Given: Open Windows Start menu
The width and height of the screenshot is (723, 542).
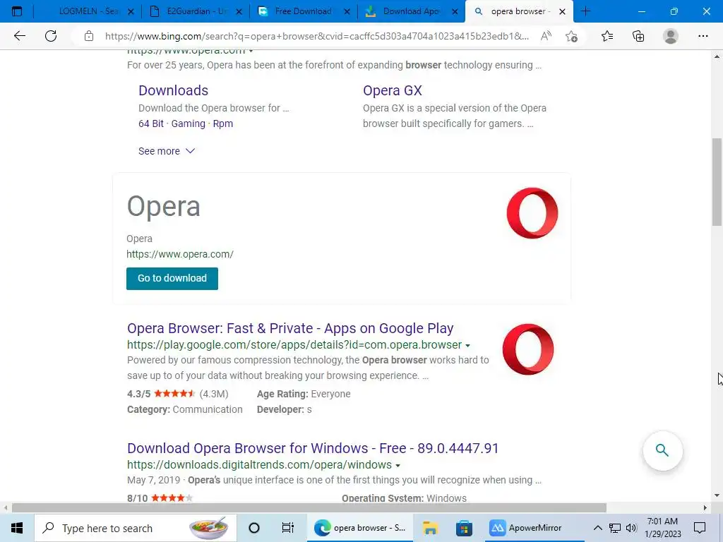Looking at the screenshot, I should (x=17, y=528).
